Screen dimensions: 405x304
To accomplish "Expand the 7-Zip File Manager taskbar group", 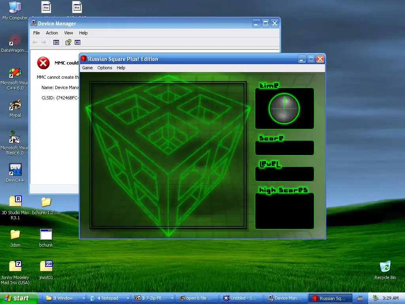I will tap(152, 298).
